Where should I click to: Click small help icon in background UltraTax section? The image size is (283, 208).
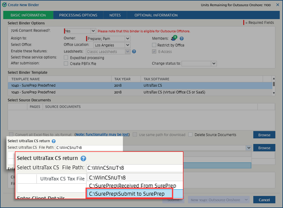coord(54,141)
